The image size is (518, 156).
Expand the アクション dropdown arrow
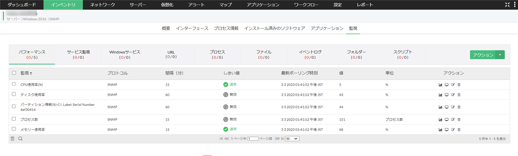500,55
